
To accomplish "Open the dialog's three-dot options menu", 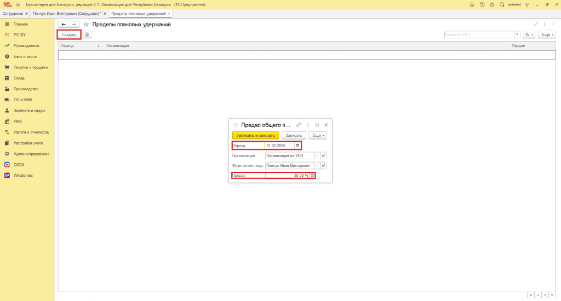I will click(x=308, y=125).
